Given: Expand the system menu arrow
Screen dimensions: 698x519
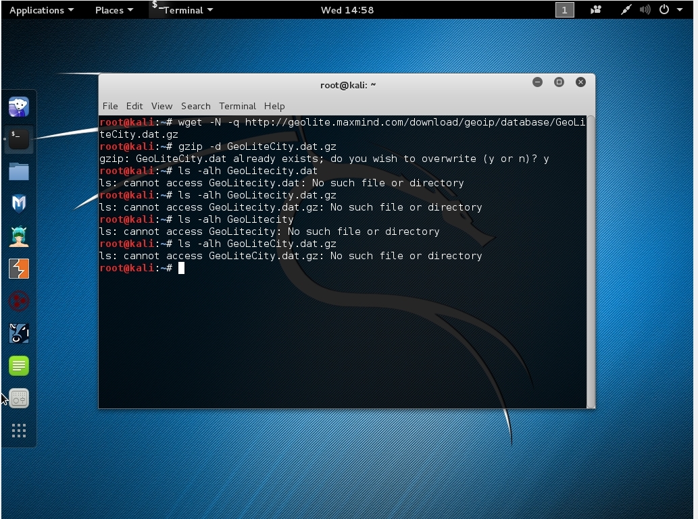Looking at the screenshot, I should pyautogui.click(x=680, y=9).
